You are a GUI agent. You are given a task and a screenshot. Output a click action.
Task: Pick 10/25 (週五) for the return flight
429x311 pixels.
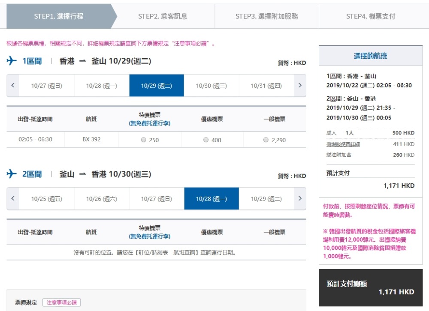(x=47, y=199)
